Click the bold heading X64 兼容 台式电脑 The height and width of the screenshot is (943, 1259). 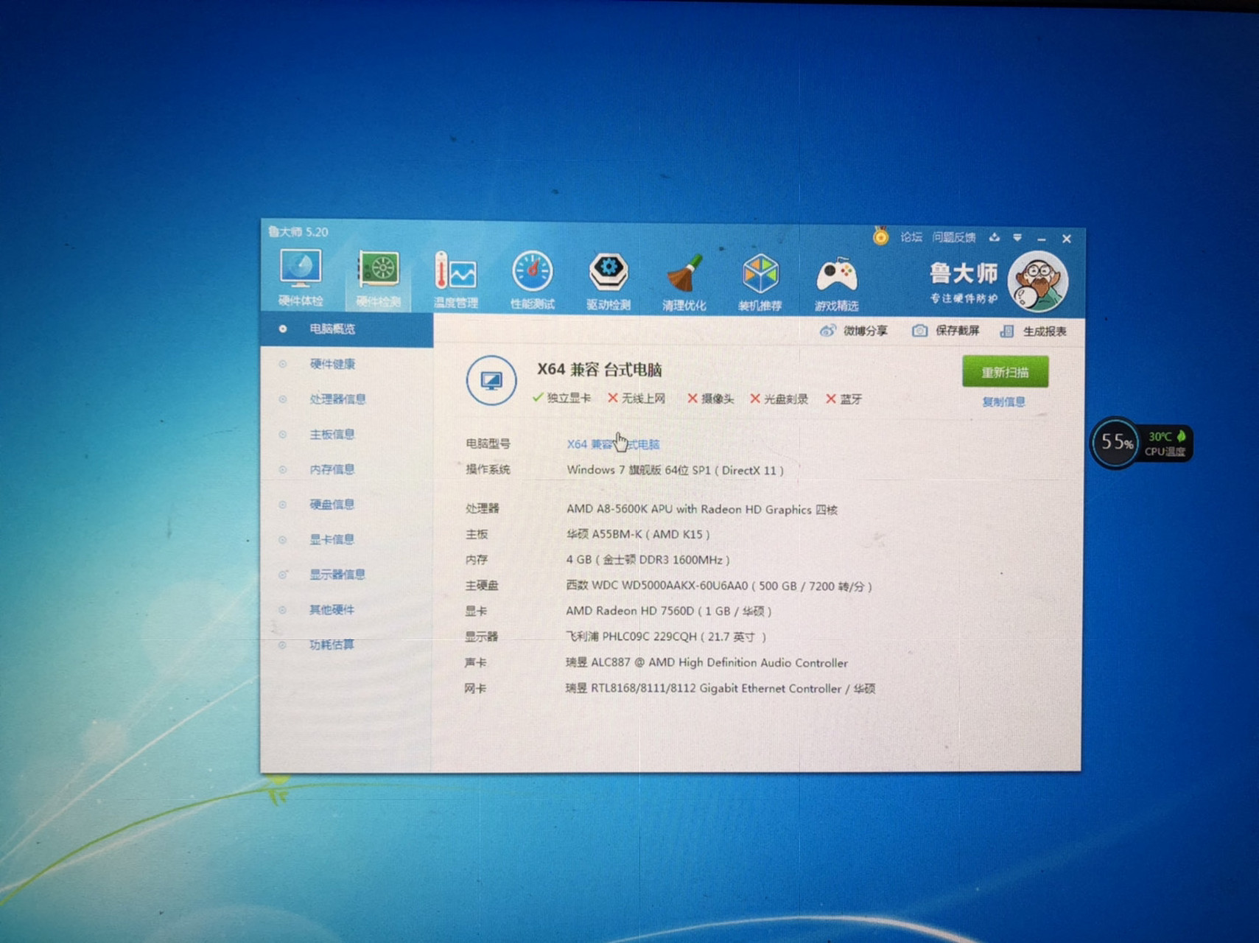tap(599, 369)
